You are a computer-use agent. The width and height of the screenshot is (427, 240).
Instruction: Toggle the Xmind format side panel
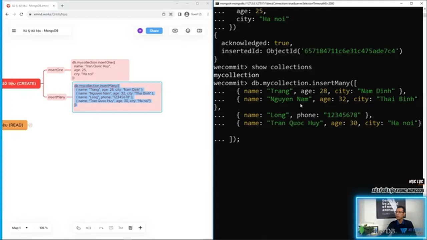[199, 31]
